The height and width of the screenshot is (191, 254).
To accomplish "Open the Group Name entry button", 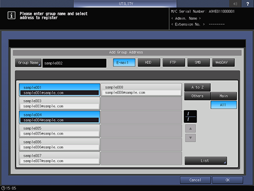I will (x=28, y=63).
